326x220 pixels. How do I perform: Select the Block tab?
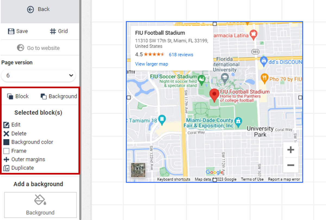18,96
